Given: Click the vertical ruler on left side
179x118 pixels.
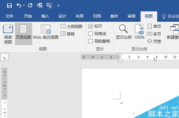Looking at the screenshot, I should pyautogui.click(x=5, y=93).
